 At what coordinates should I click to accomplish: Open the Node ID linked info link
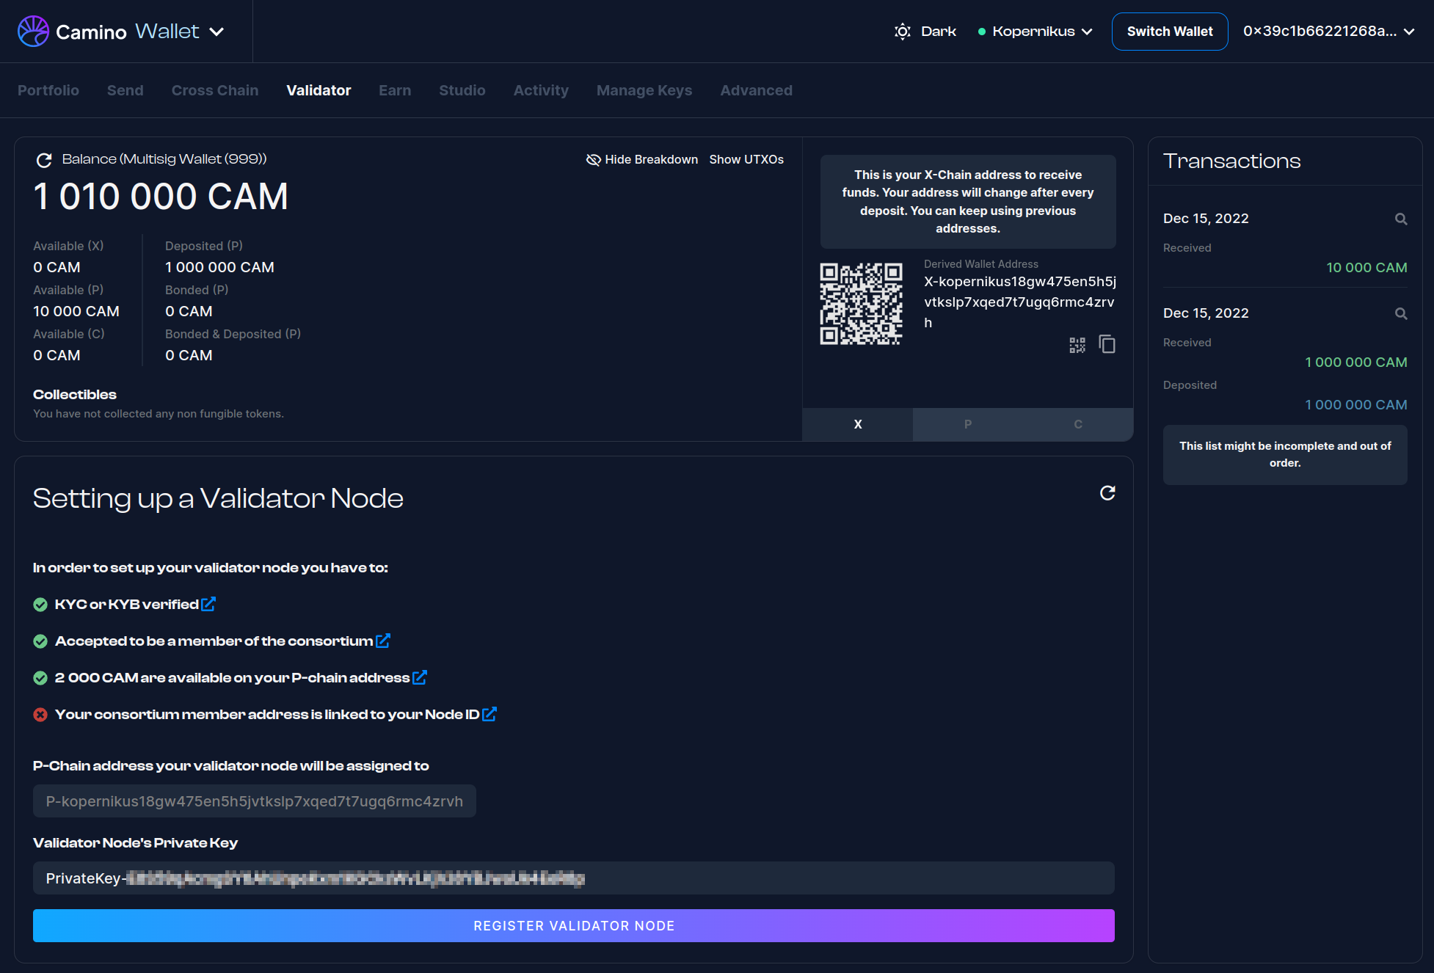[x=489, y=714]
